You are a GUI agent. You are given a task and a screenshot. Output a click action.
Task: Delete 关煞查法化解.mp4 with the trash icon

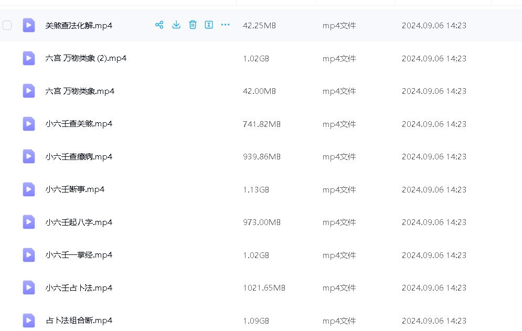[193, 25]
